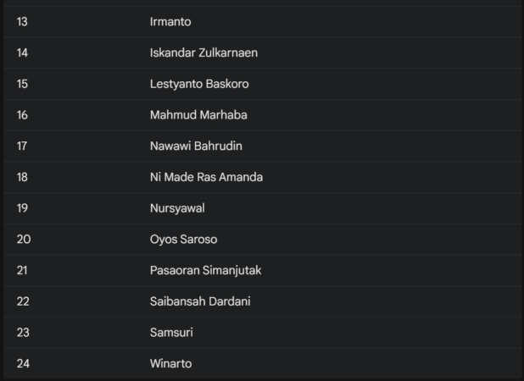Select Winarto in the last row
This screenshot has width=524, height=381.
[170, 364]
